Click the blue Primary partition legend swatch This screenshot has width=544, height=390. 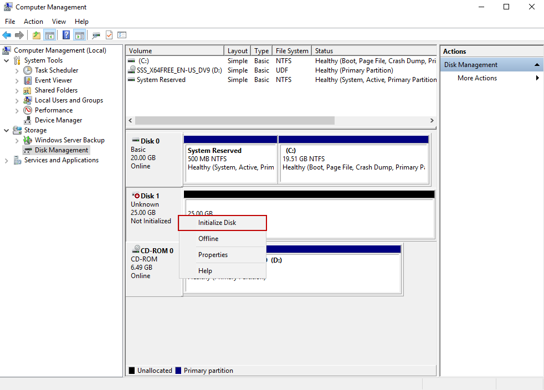pos(178,371)
